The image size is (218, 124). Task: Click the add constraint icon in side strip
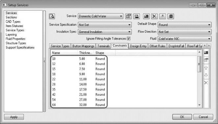(206, 53)
